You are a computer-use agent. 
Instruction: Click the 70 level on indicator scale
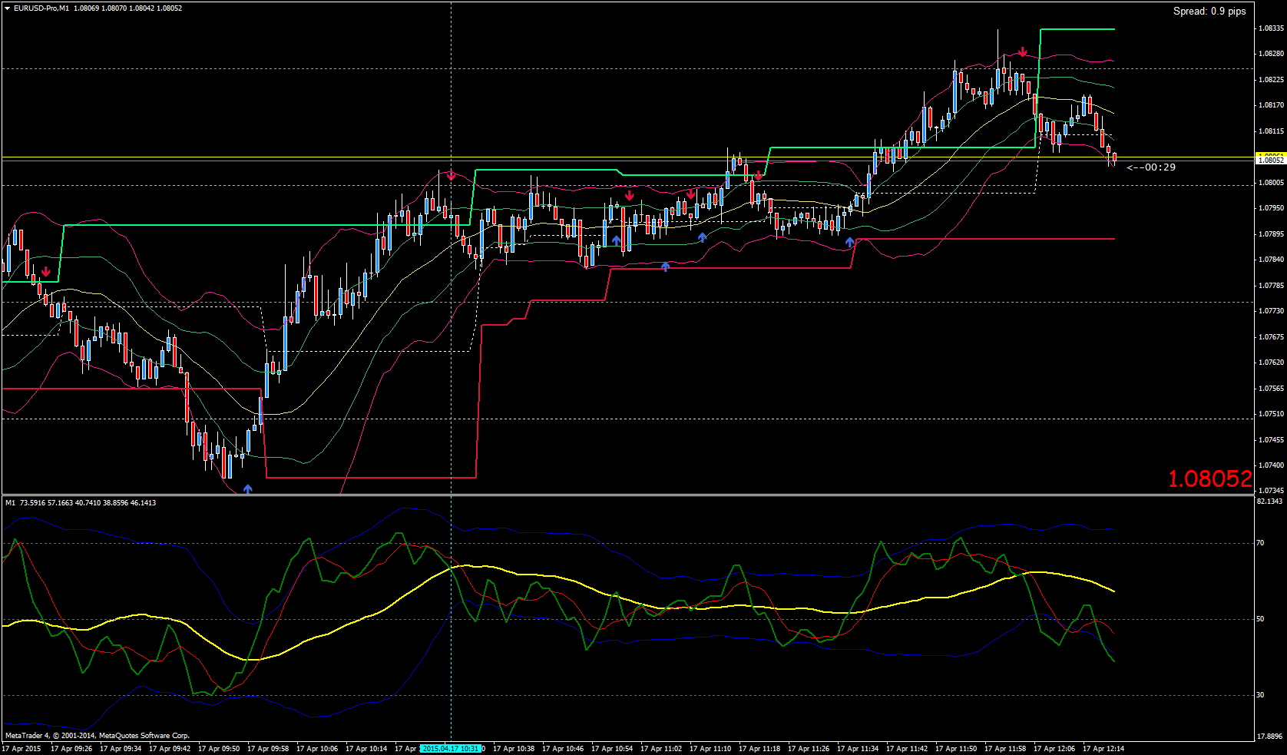[1260, 543]
